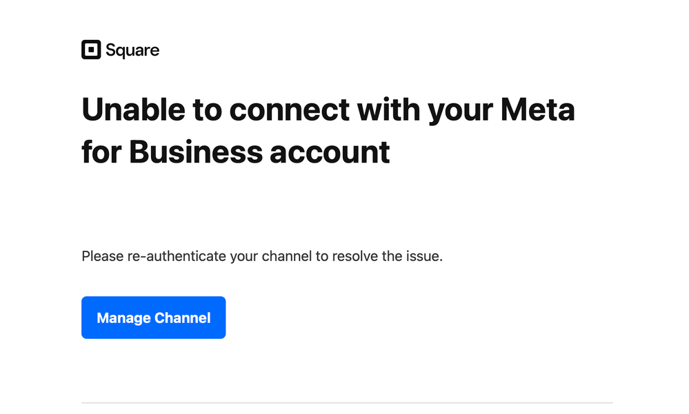The width and height of the screenshot is (689, 414).
Task: Click the word 'for' in the heading
Action: click(x=101, y=152)
